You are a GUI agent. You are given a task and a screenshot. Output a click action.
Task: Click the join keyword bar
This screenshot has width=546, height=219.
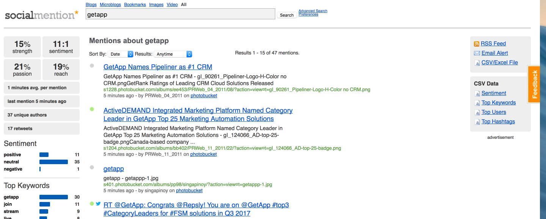pos(45,204)
